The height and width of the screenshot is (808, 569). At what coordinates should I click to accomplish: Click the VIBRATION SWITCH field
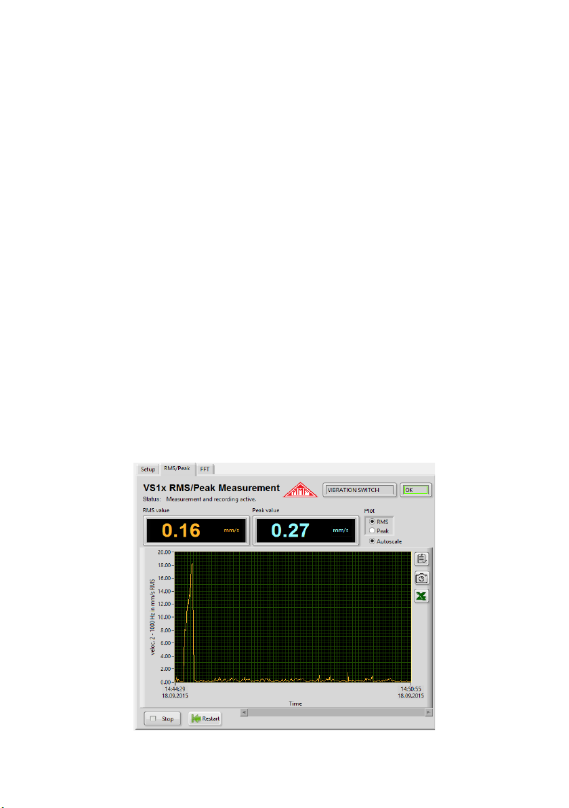(x=360, y=490)
